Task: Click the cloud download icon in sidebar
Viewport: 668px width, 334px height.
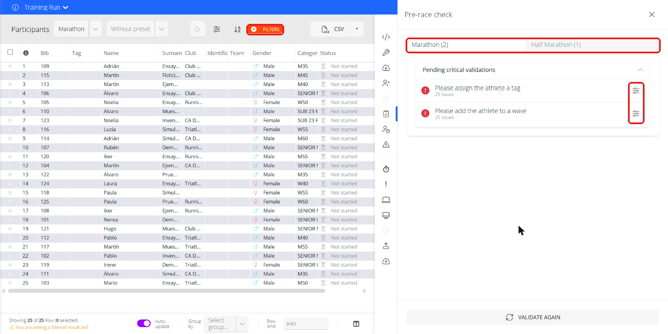Action: [386, 68]
